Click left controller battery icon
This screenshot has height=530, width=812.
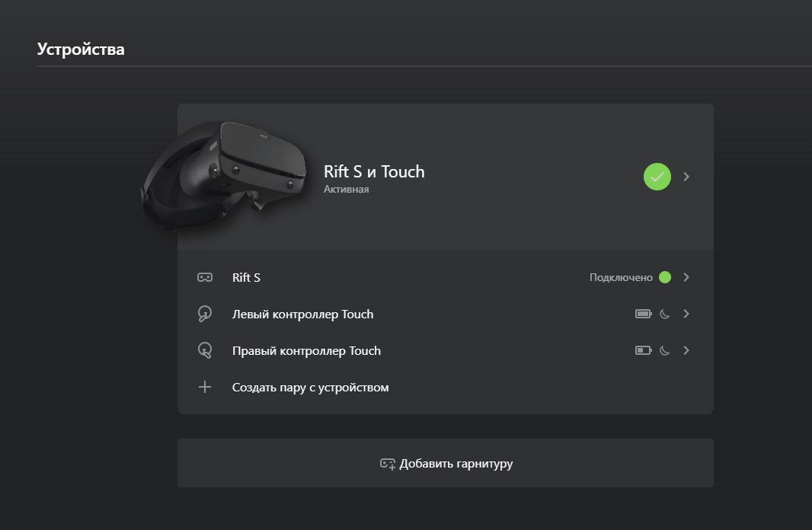point(643,314)
